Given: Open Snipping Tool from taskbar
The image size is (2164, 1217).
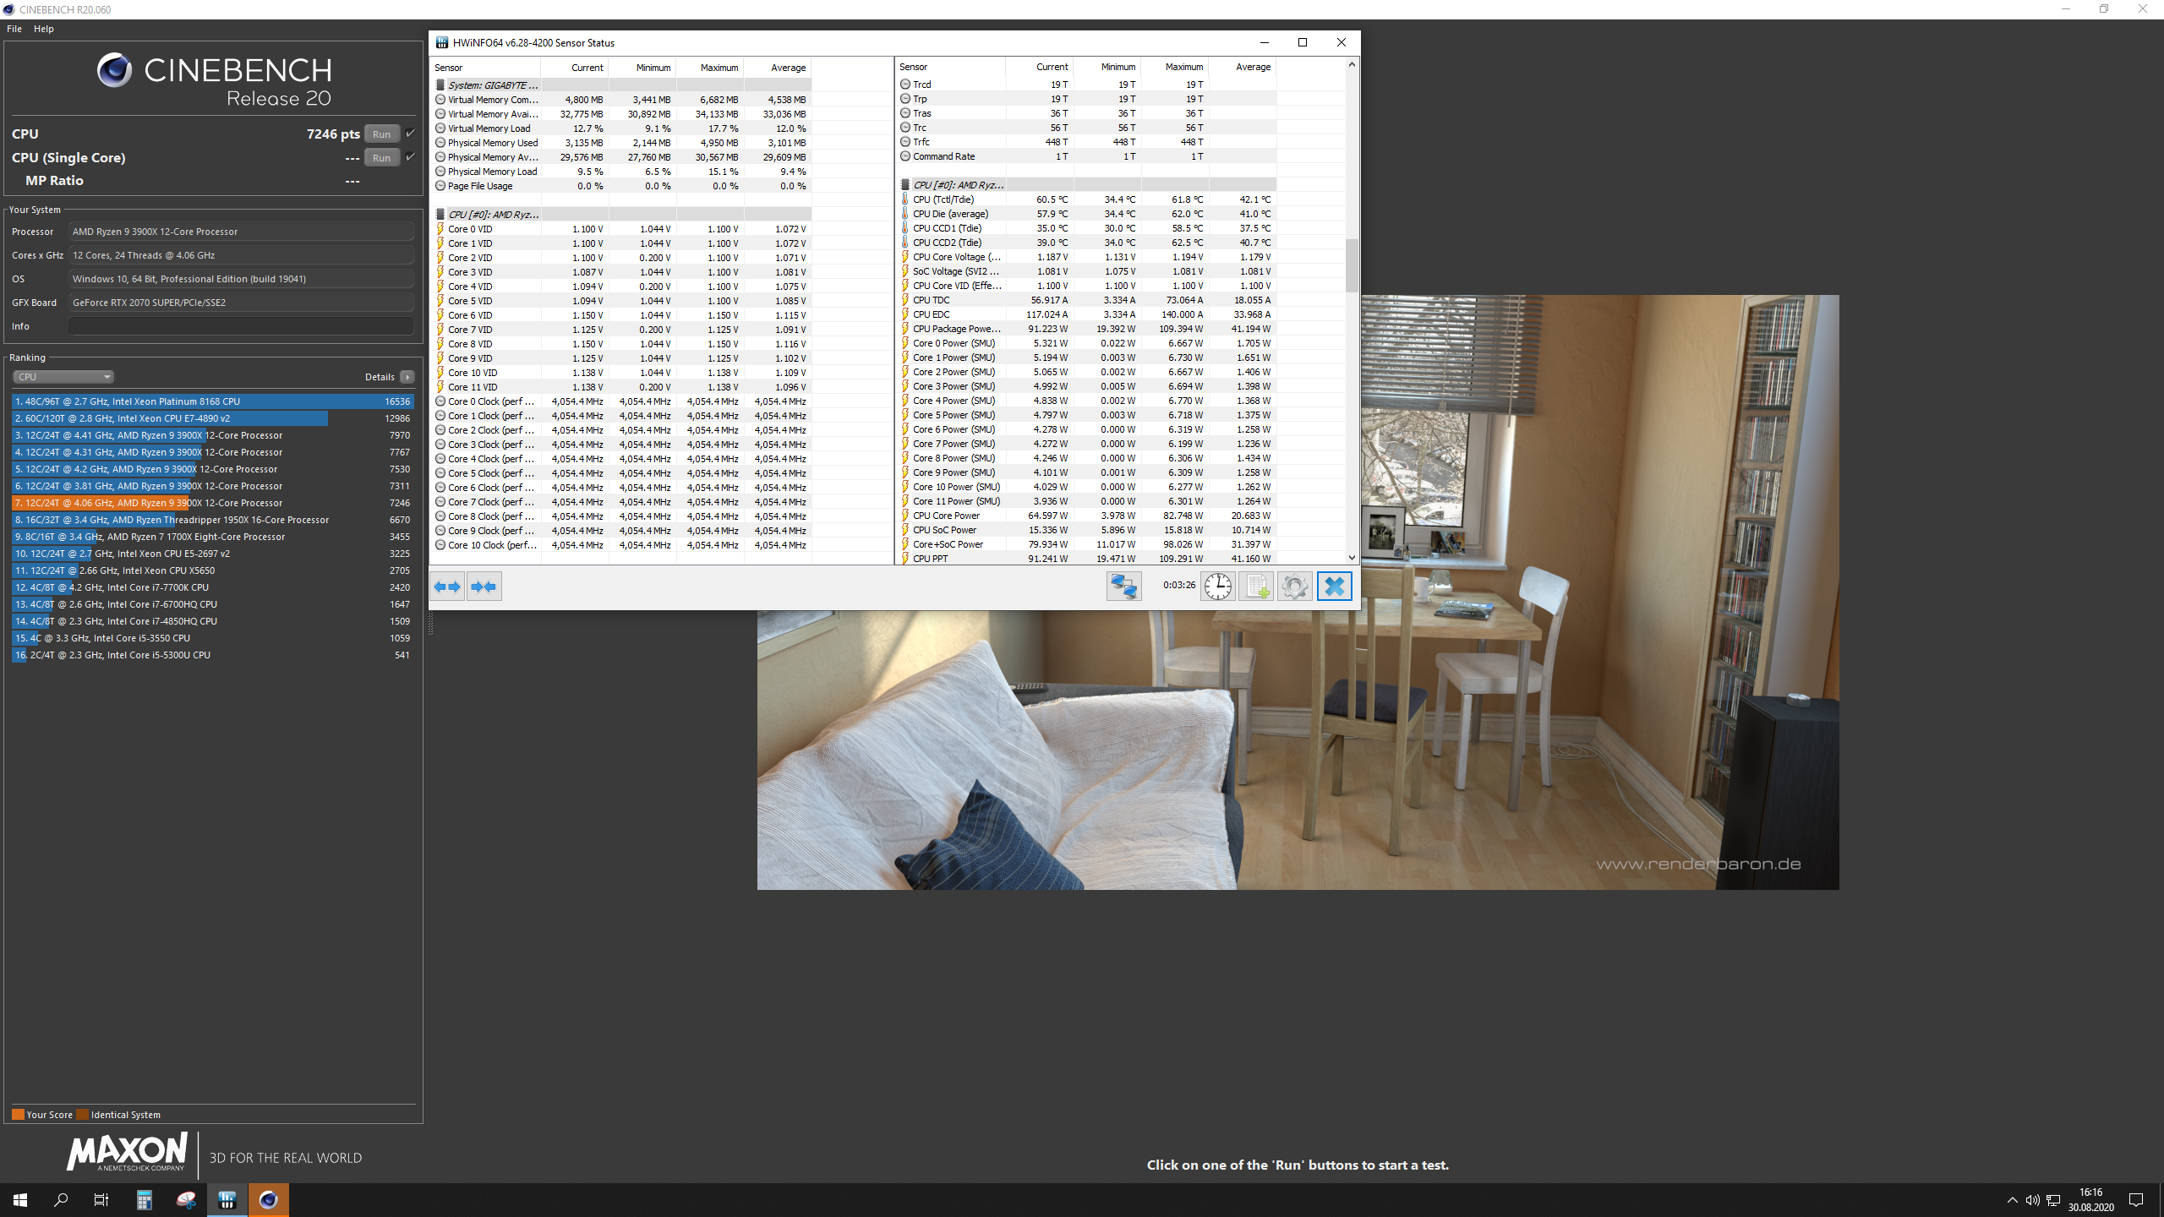Looking at the screenshot, I should (186, 1199).
